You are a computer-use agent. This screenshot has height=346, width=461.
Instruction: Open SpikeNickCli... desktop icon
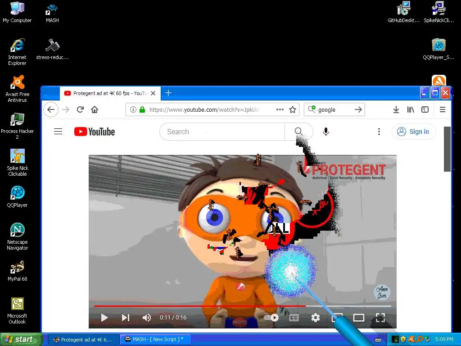438,12
